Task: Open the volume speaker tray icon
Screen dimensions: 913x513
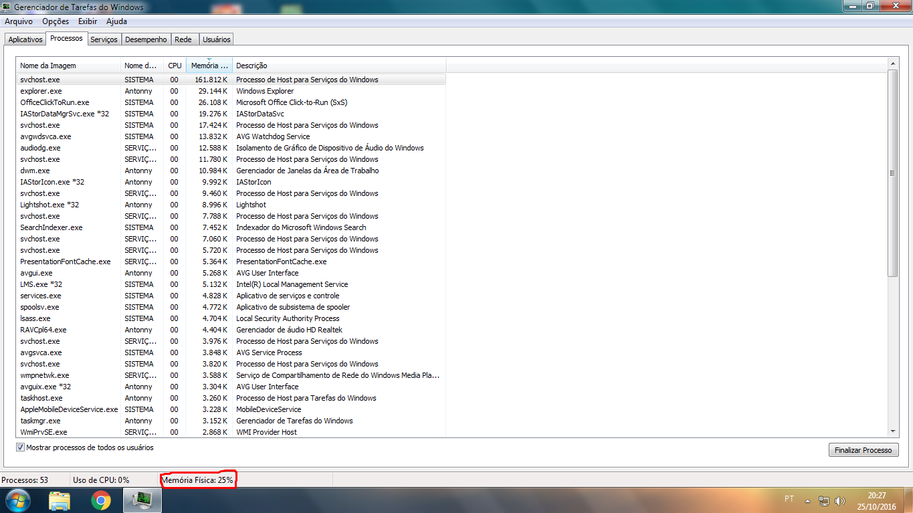Action: [x=839, y=500]
